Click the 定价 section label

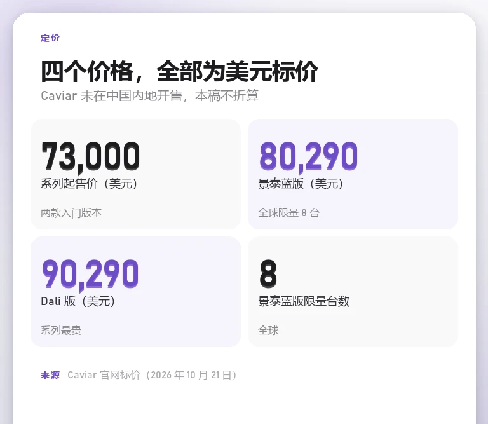click(x=50, y=38)
